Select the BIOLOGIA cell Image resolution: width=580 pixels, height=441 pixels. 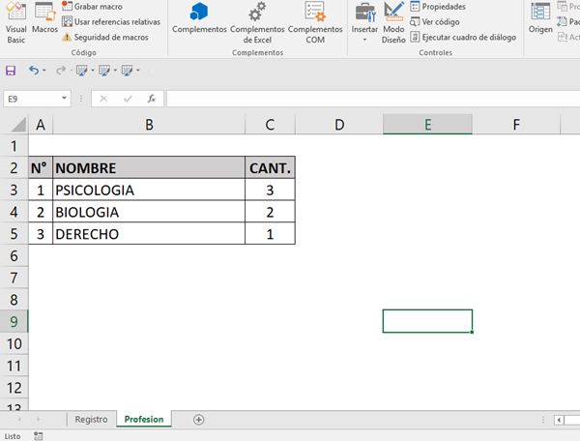[x=149, y=212]
